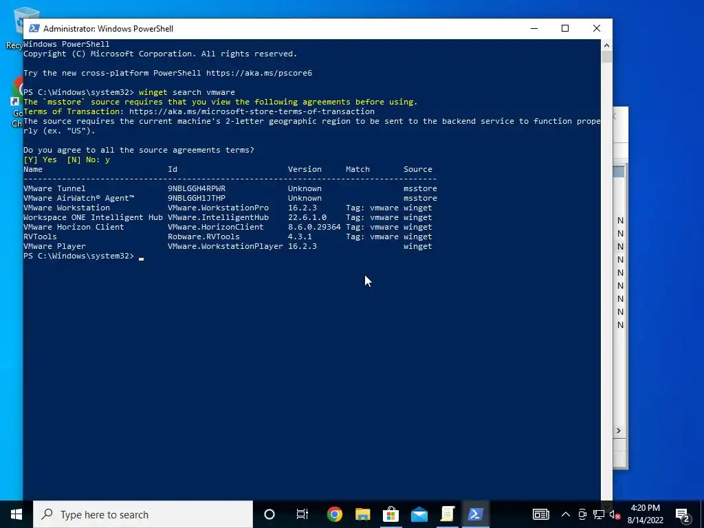Click version '8.6.0.29364'
This screenshot has width=704, height=528.
tap(314, 227)
